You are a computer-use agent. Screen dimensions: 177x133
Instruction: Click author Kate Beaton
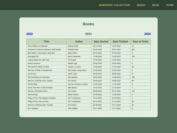click(x=72, y=88)
